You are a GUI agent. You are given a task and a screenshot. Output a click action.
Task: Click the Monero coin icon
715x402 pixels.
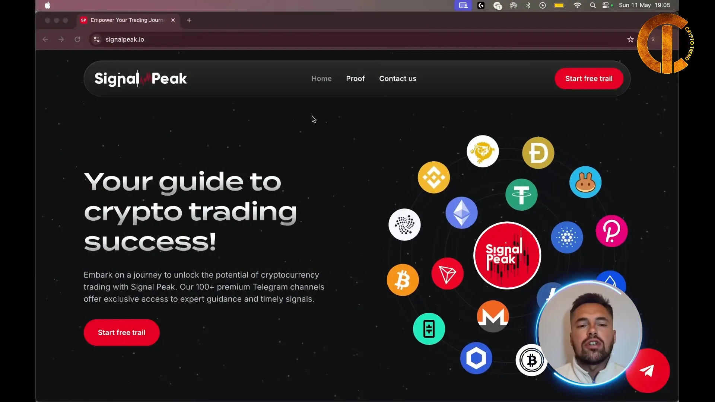493,316
